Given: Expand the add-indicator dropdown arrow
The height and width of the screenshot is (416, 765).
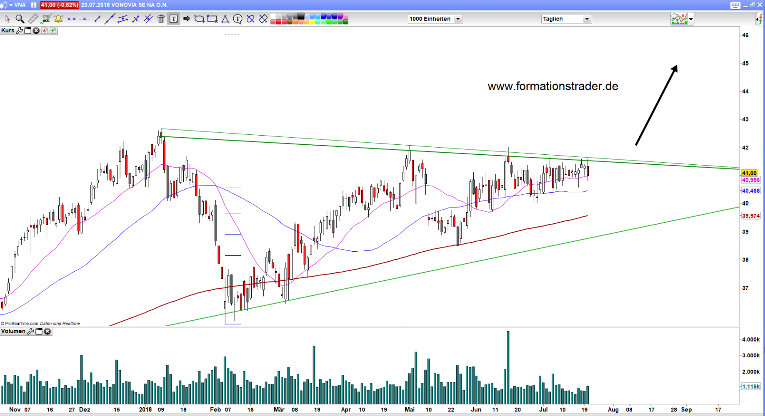Looking at the screenshot, I should (691, 19).
